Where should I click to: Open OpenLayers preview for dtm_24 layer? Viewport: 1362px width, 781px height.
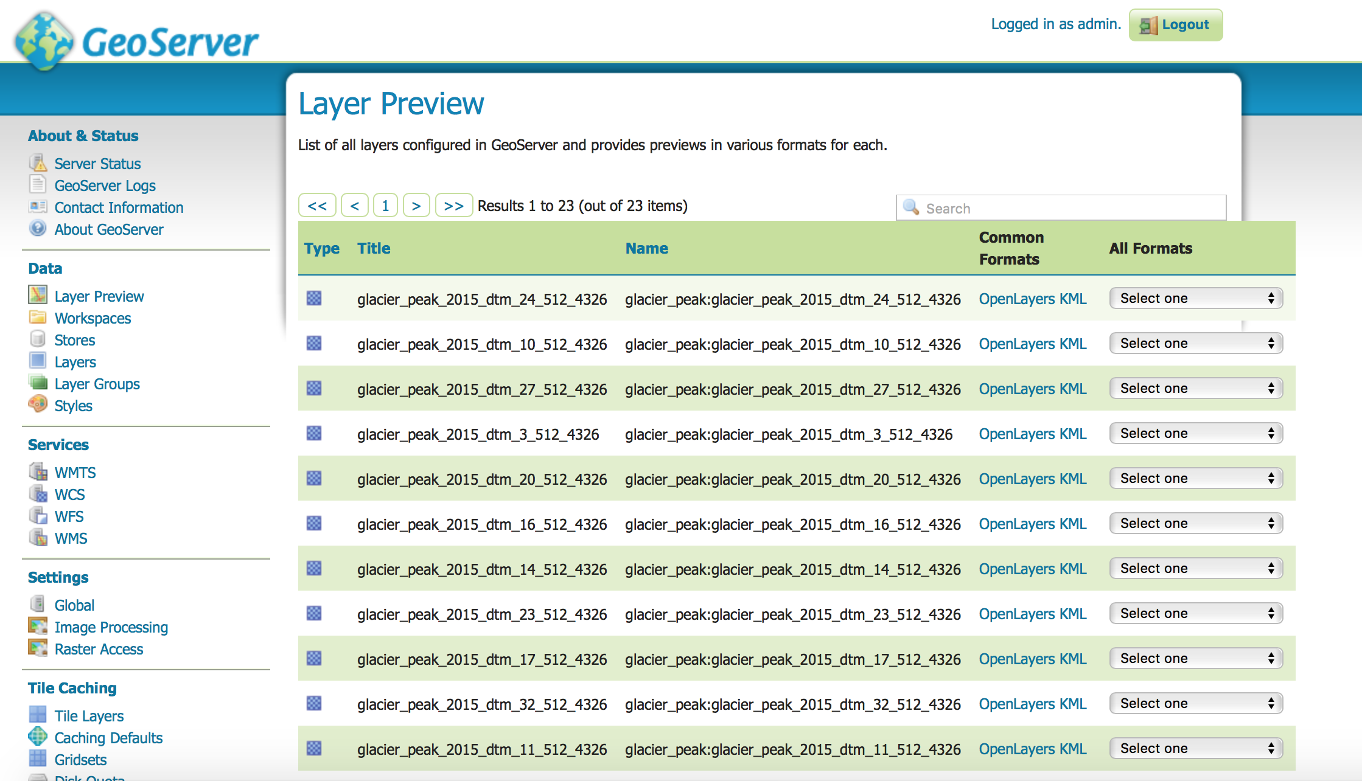[1017, 299]
